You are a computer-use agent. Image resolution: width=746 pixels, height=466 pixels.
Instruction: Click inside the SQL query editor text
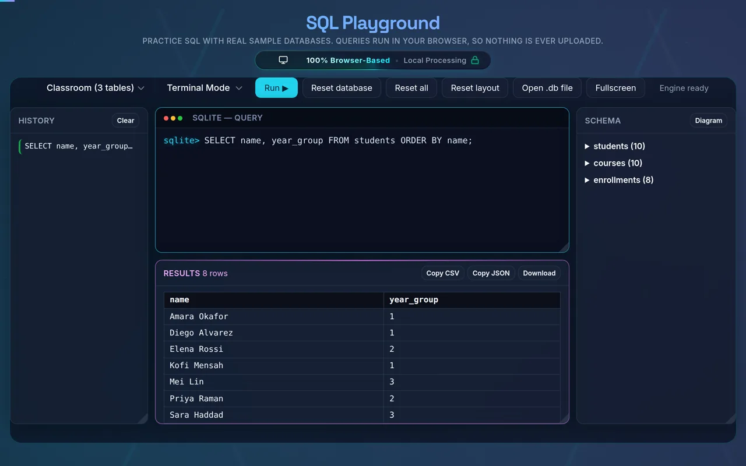point(338,140)
